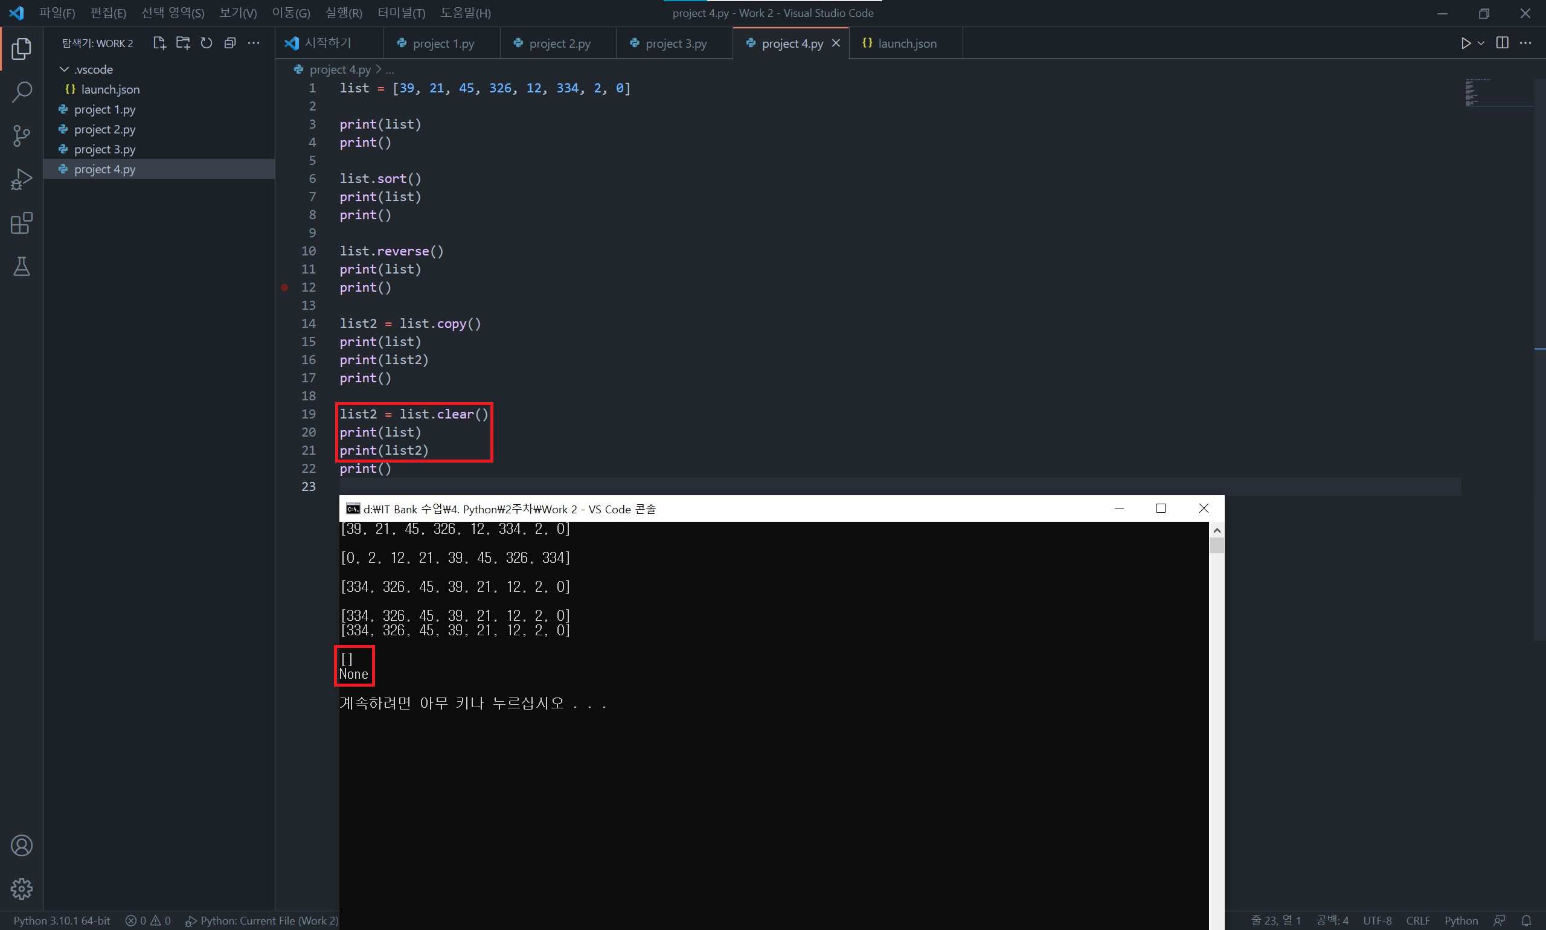Open notifications bell in status bar

[1527, 920]
